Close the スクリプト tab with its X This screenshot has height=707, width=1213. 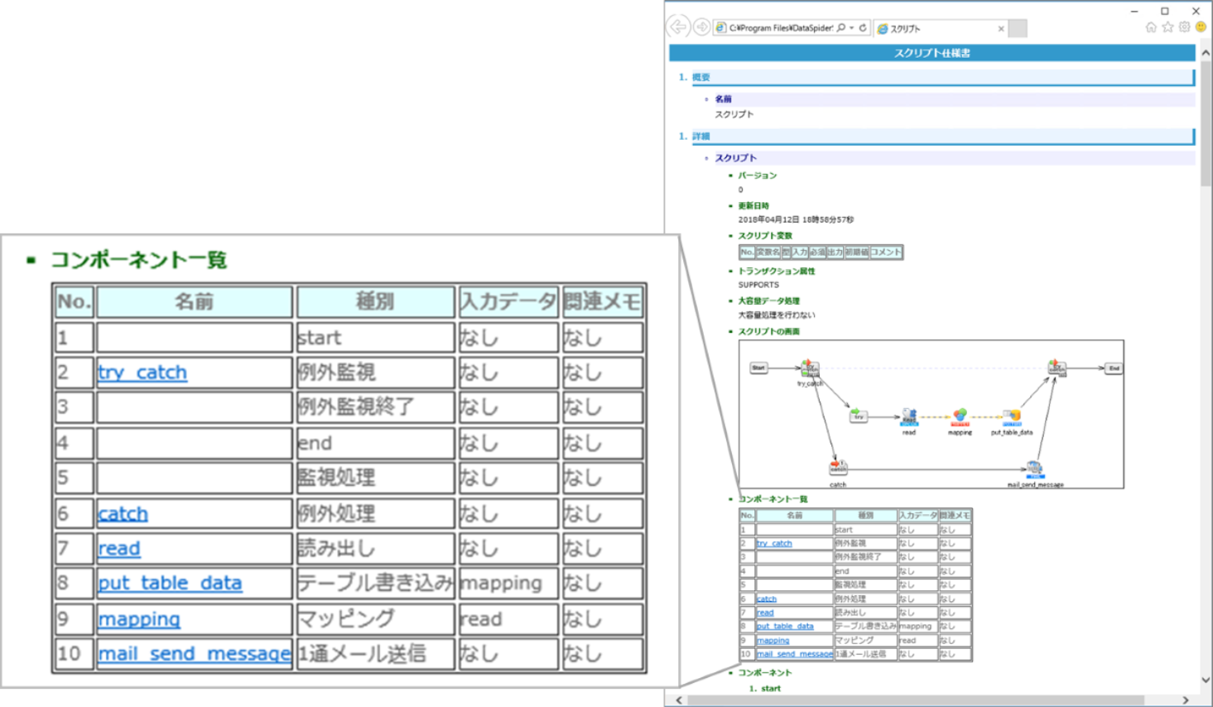click(1001, 28)
